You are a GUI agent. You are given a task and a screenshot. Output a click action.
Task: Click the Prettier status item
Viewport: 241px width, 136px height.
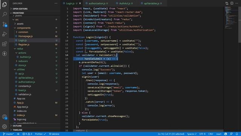click(x=40, y=134)
